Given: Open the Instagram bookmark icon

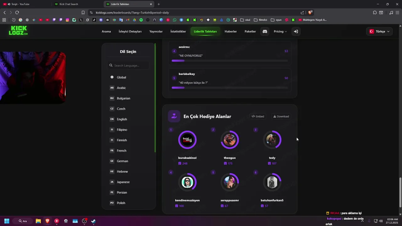Looking at the screenshot, I should tap(67, 20).
